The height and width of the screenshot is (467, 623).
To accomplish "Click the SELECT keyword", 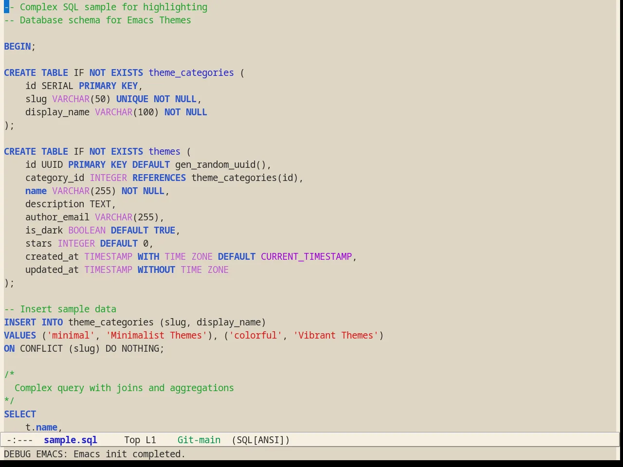I will 20,414.
